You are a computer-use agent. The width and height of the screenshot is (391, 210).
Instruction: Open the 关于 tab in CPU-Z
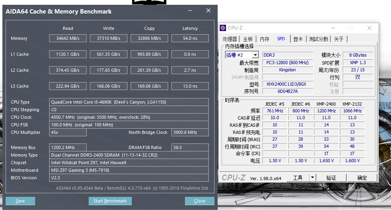point(339,39)
